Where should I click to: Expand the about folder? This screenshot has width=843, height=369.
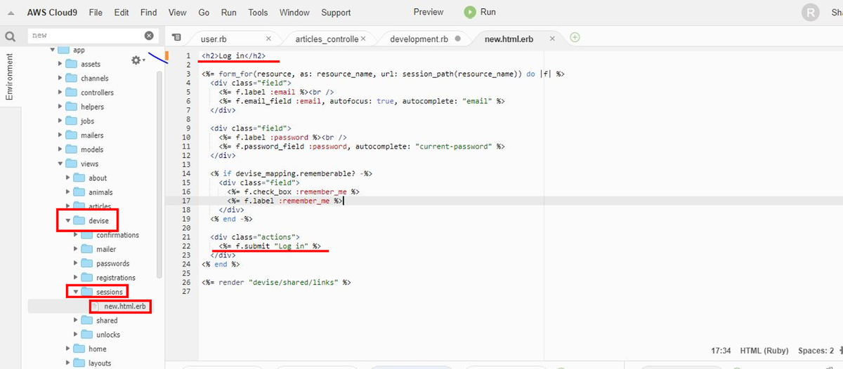pos(68,178)
